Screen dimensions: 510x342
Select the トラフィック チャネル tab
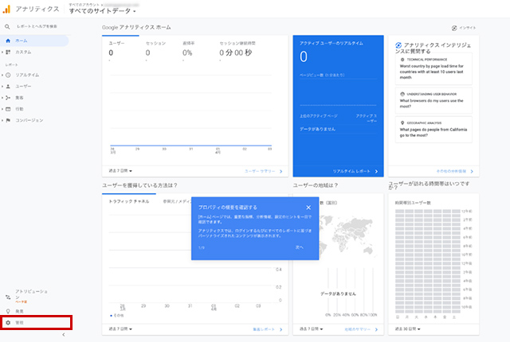click(129, 201)
